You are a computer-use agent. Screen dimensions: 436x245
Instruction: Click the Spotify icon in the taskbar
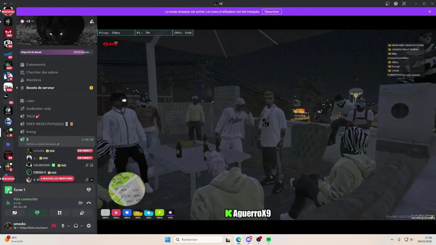(268, 240)
